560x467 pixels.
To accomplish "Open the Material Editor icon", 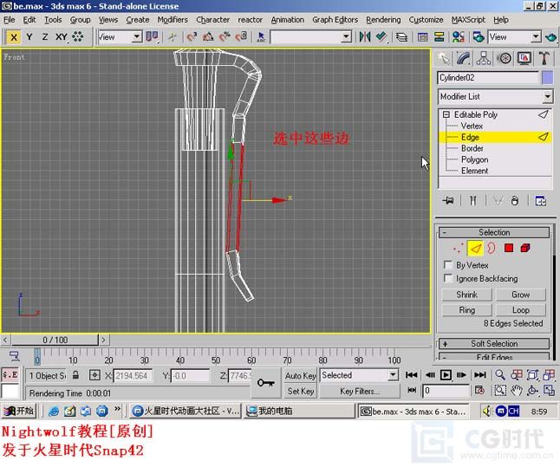I will coord(459,37).
